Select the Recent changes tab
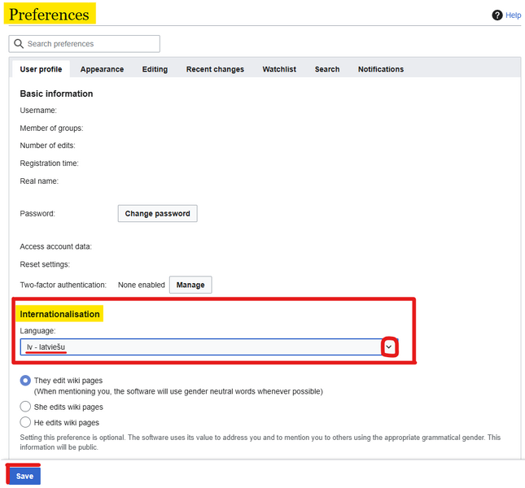 [x=215, y=69]
